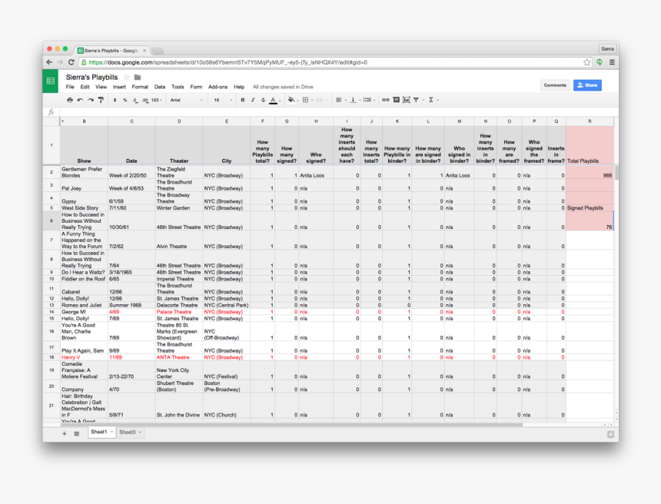Screen dimensions: 661x504
Task: Open the Google Sheets home icon
Action: click(51, 81)
